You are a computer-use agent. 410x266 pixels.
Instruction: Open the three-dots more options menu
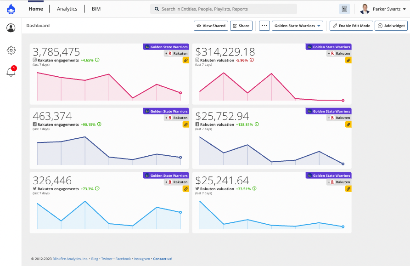point(264,26)
